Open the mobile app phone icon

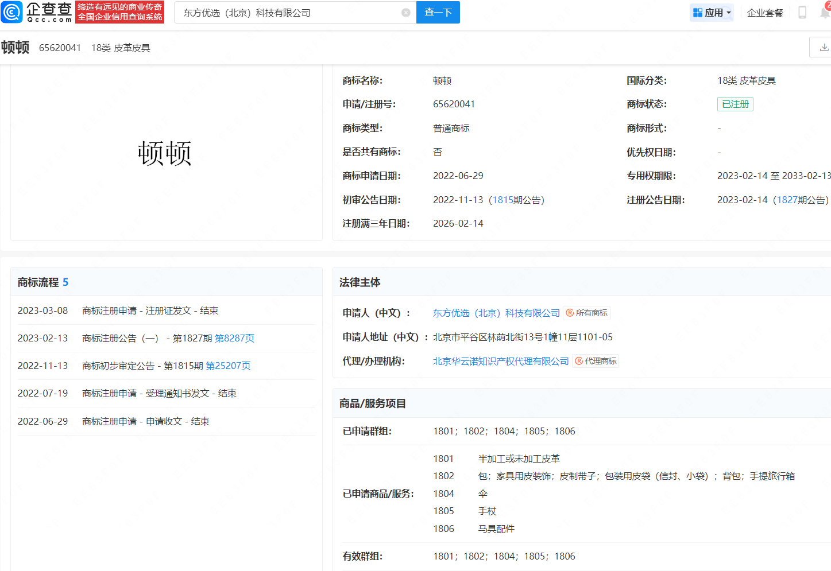[802, 13]
